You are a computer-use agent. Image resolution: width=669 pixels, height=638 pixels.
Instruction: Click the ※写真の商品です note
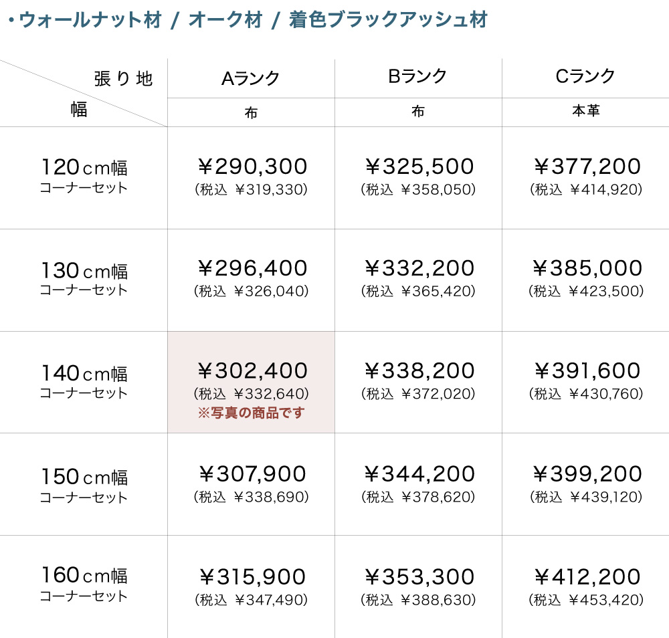251,413
